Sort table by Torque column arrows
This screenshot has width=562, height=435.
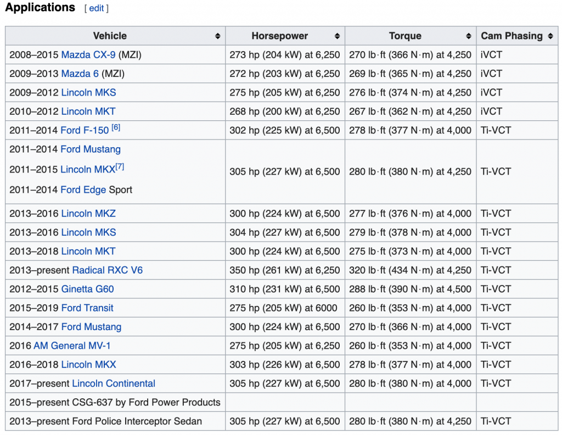[x=469, y=36]
